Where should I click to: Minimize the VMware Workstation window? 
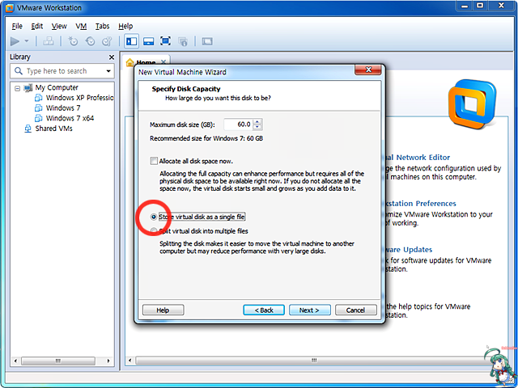[x=465, y=6]
